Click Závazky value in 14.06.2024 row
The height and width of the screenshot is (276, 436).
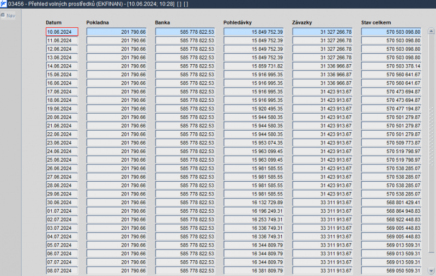point(322,66)
